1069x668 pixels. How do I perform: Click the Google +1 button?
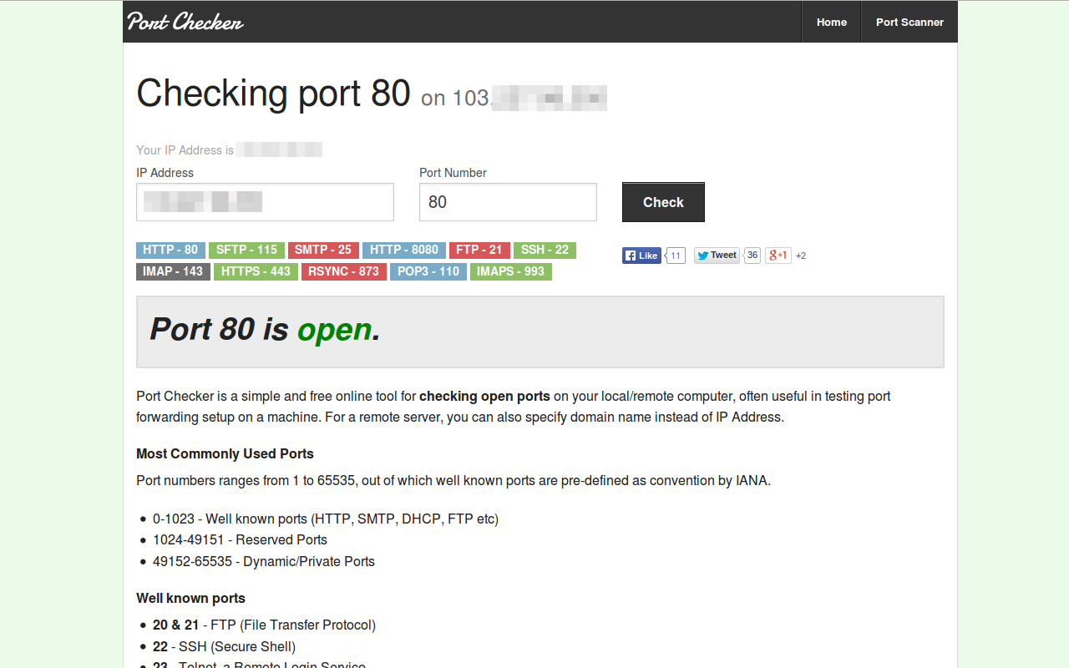(778, 256)
